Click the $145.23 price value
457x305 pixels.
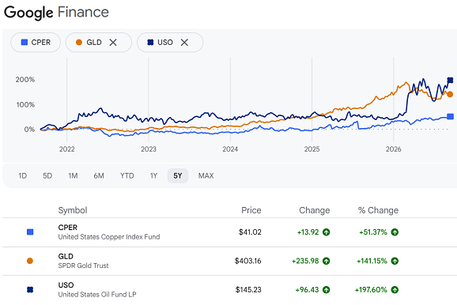(x=248, y=290)
